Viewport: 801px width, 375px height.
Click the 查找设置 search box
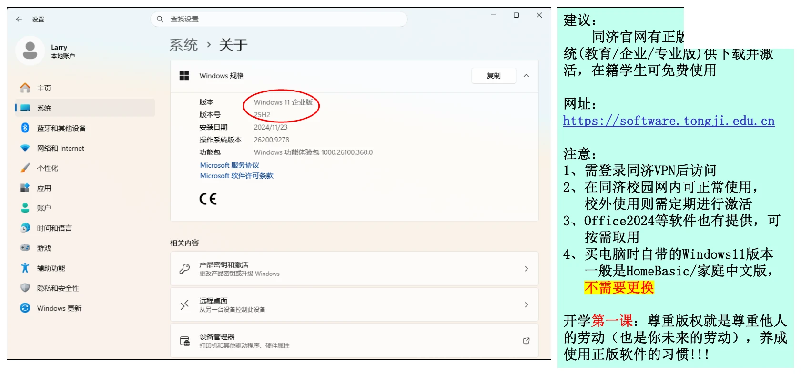point(279,19)
